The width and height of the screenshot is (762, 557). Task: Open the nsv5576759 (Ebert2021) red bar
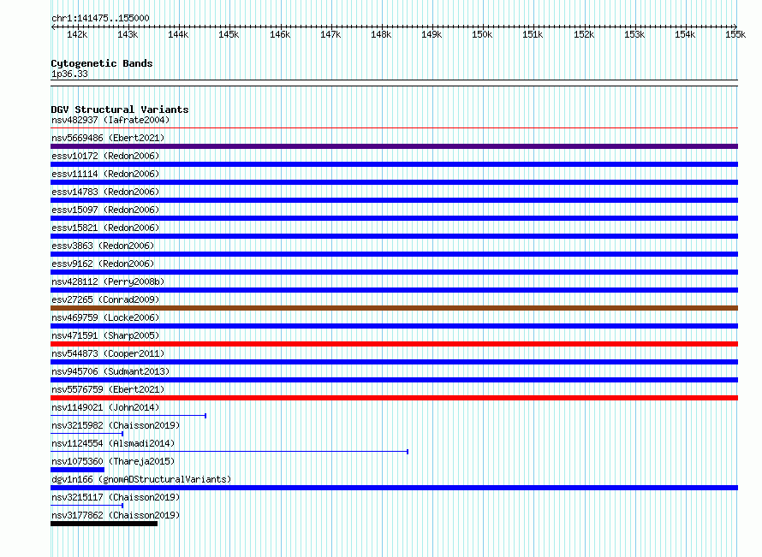[394, 398]
